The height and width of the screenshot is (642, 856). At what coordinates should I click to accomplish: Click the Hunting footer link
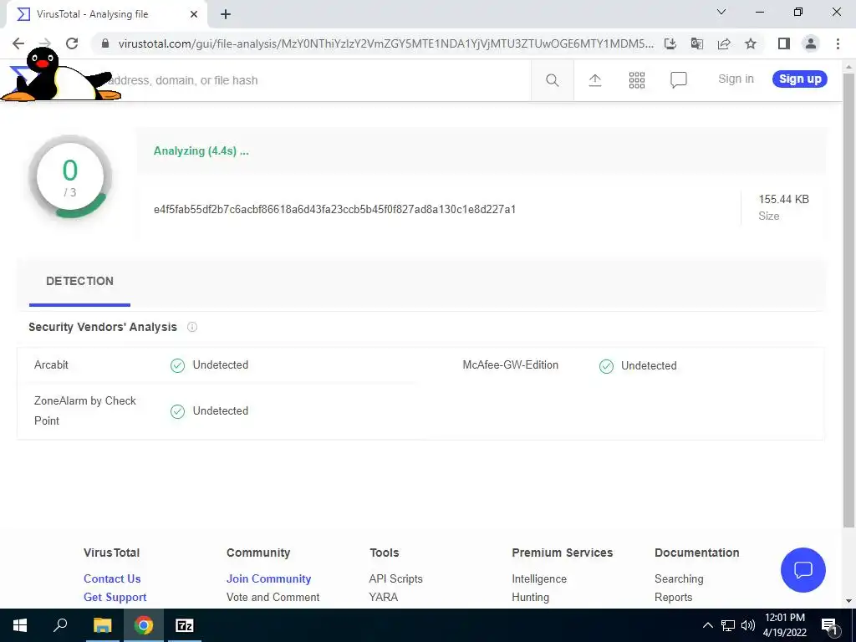tap(531, 597)
